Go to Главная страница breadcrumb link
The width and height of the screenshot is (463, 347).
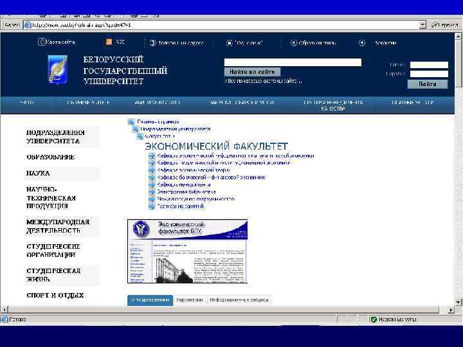point(158,121)
